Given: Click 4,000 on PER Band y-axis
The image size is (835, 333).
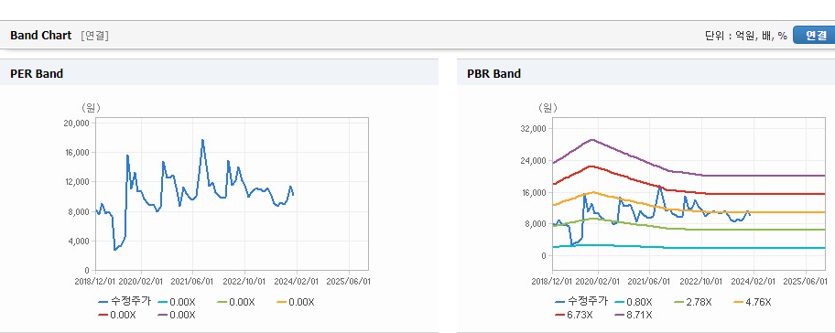Looking at the screenshot, I should (79, 241).
